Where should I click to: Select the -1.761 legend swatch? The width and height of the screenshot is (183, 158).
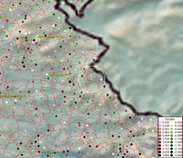pyautogui.click(x=172, y=145)
